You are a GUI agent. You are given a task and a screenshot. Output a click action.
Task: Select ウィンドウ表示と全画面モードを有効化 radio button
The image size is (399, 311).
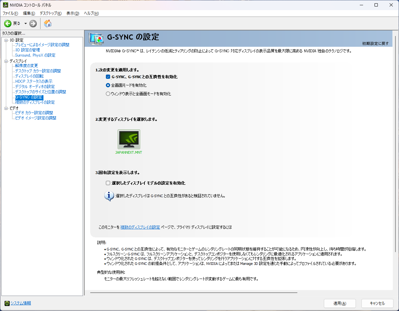point(108,94)
